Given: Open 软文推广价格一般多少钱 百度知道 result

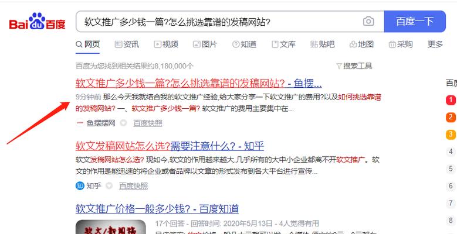Looking at the screenshot, I should tap(157, 209).
